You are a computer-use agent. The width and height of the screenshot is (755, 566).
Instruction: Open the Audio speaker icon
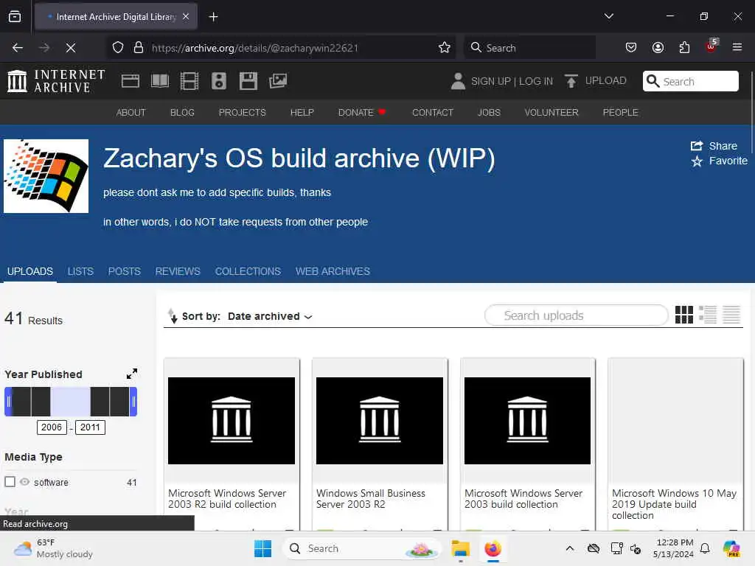pos(218,81)
